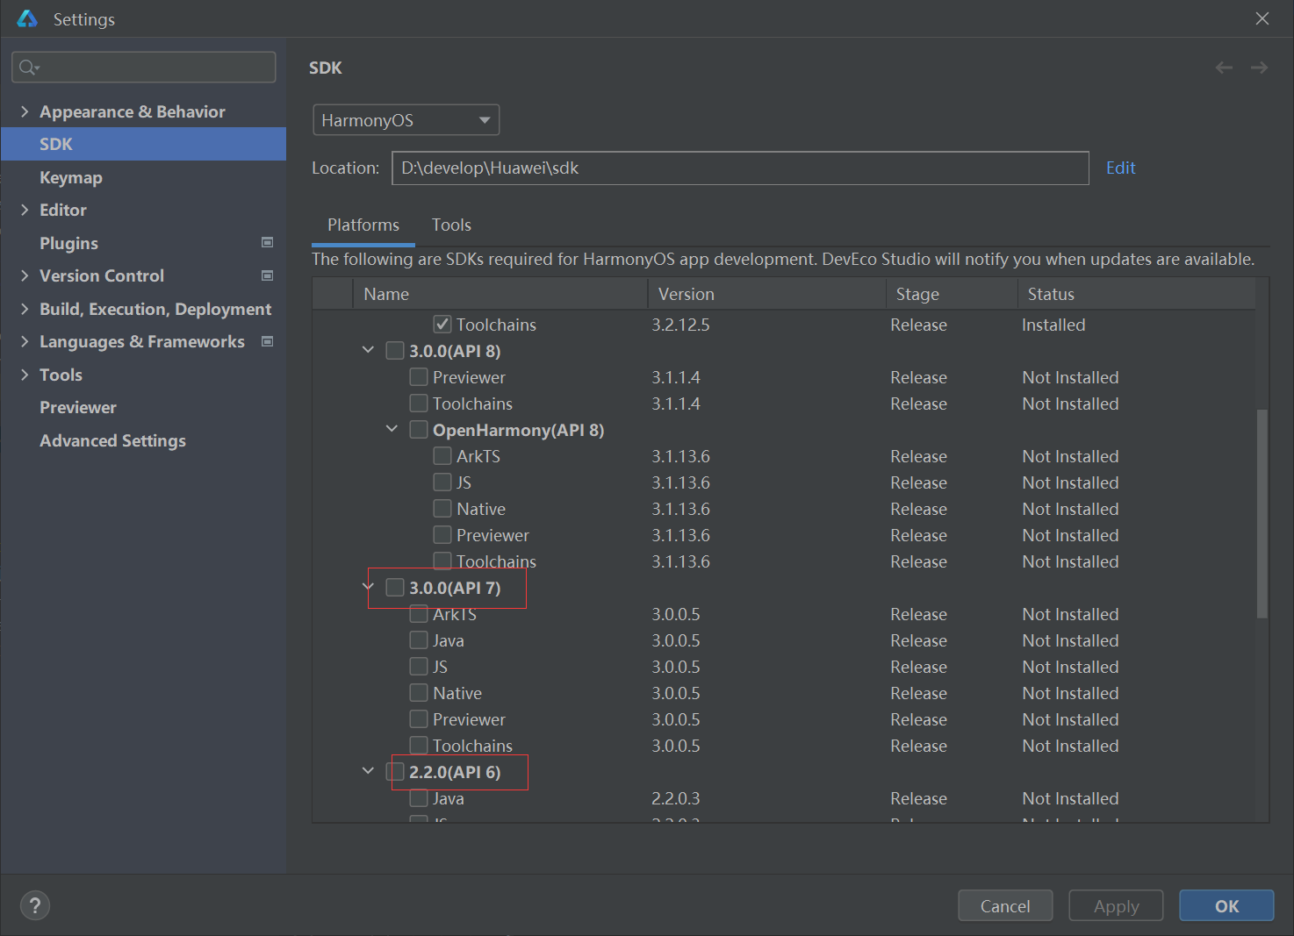Open help with the question mark
Image resolution: width=1294 pixels, height=936 pixels.
click(x=35, y=905)
